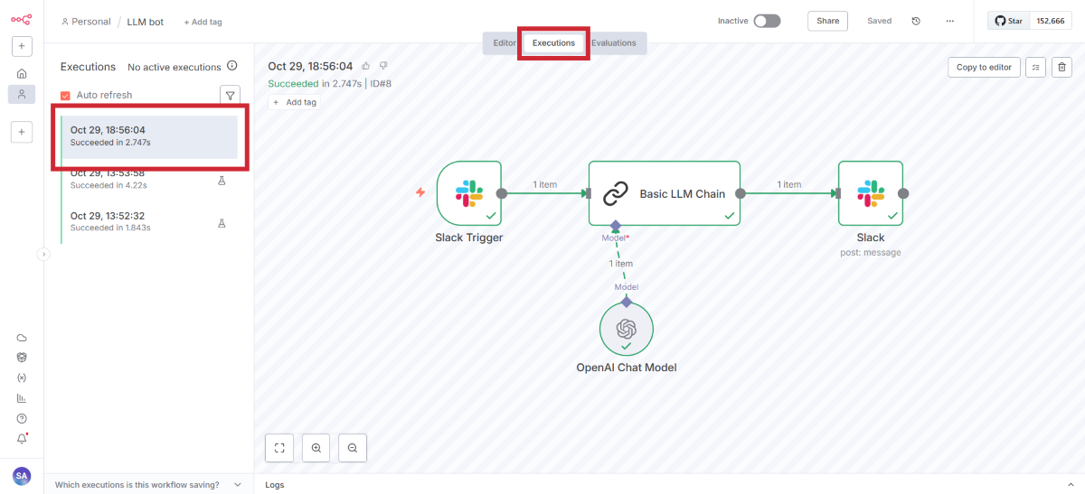Click the zoom in canvas button

[316, 448]
